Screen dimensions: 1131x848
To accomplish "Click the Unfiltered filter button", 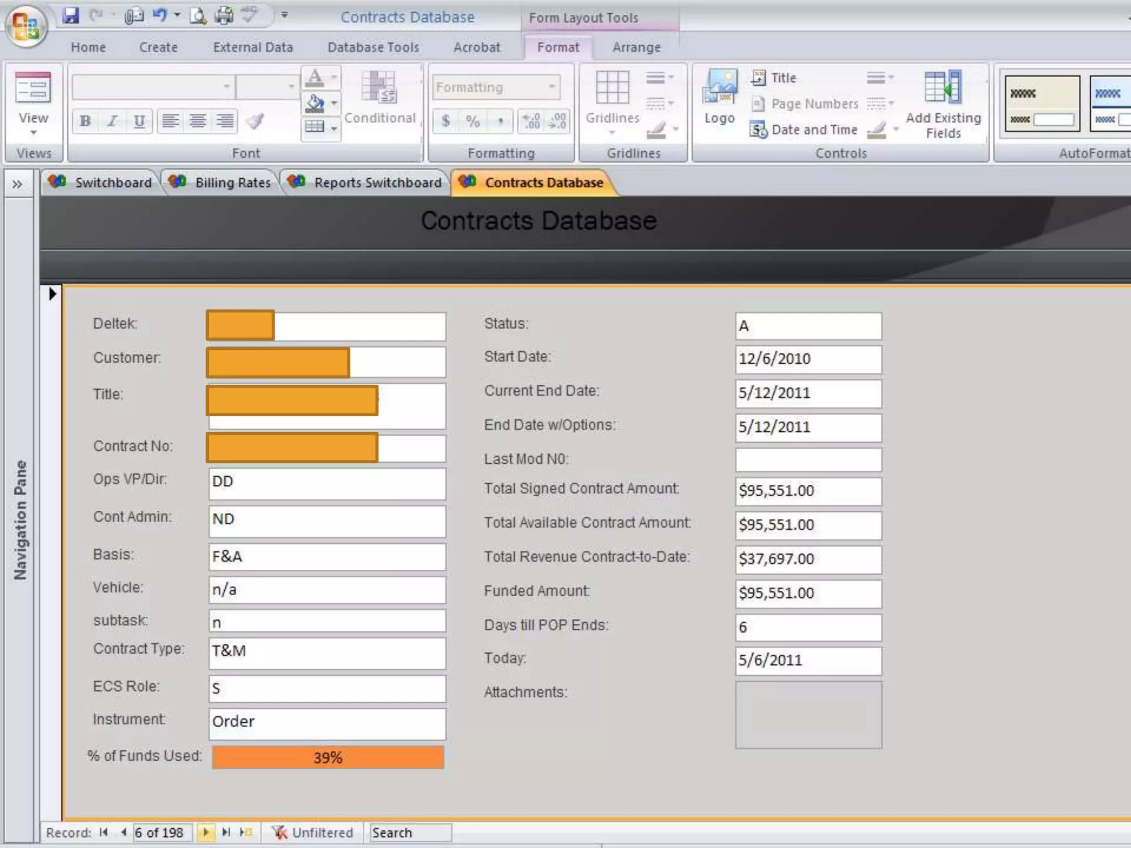I will coord(313,833).
